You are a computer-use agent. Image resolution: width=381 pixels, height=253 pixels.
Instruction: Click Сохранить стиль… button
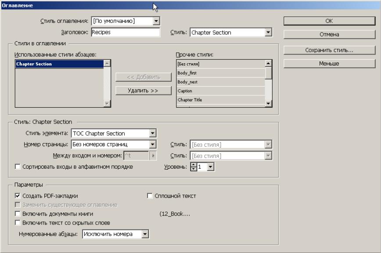329,50
